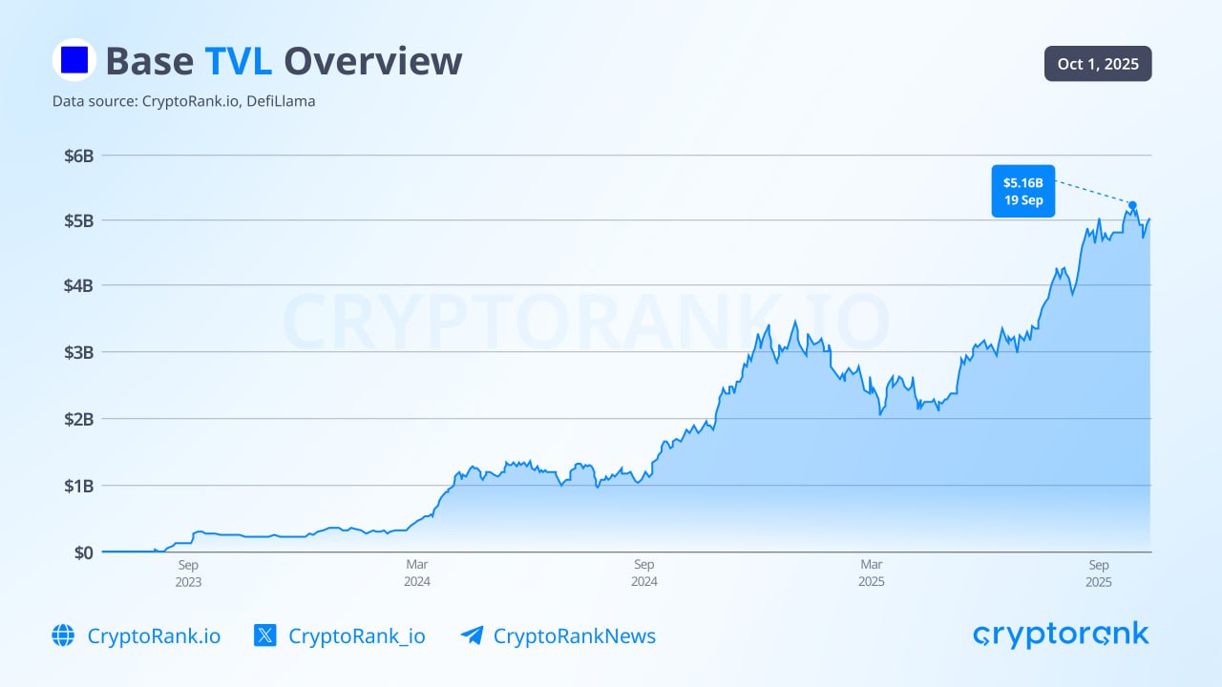The image size is (1222, 687).
Task: Click the peak data point marker dot
Action: point(1132,205)
